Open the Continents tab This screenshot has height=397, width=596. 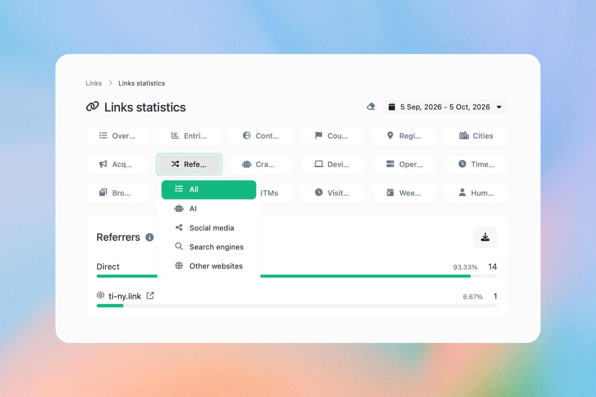click(x=261, y=136)
